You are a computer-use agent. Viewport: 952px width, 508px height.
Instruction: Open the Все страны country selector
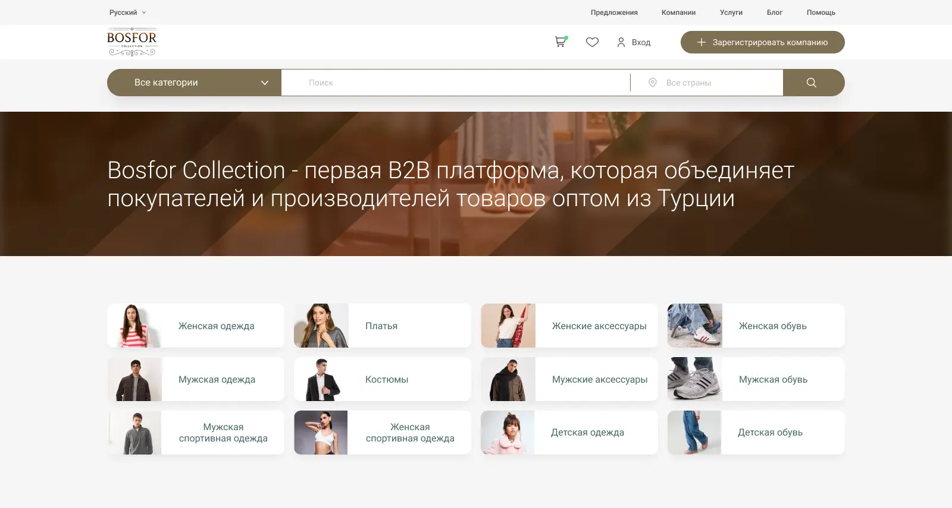click(x=714, y=83)
